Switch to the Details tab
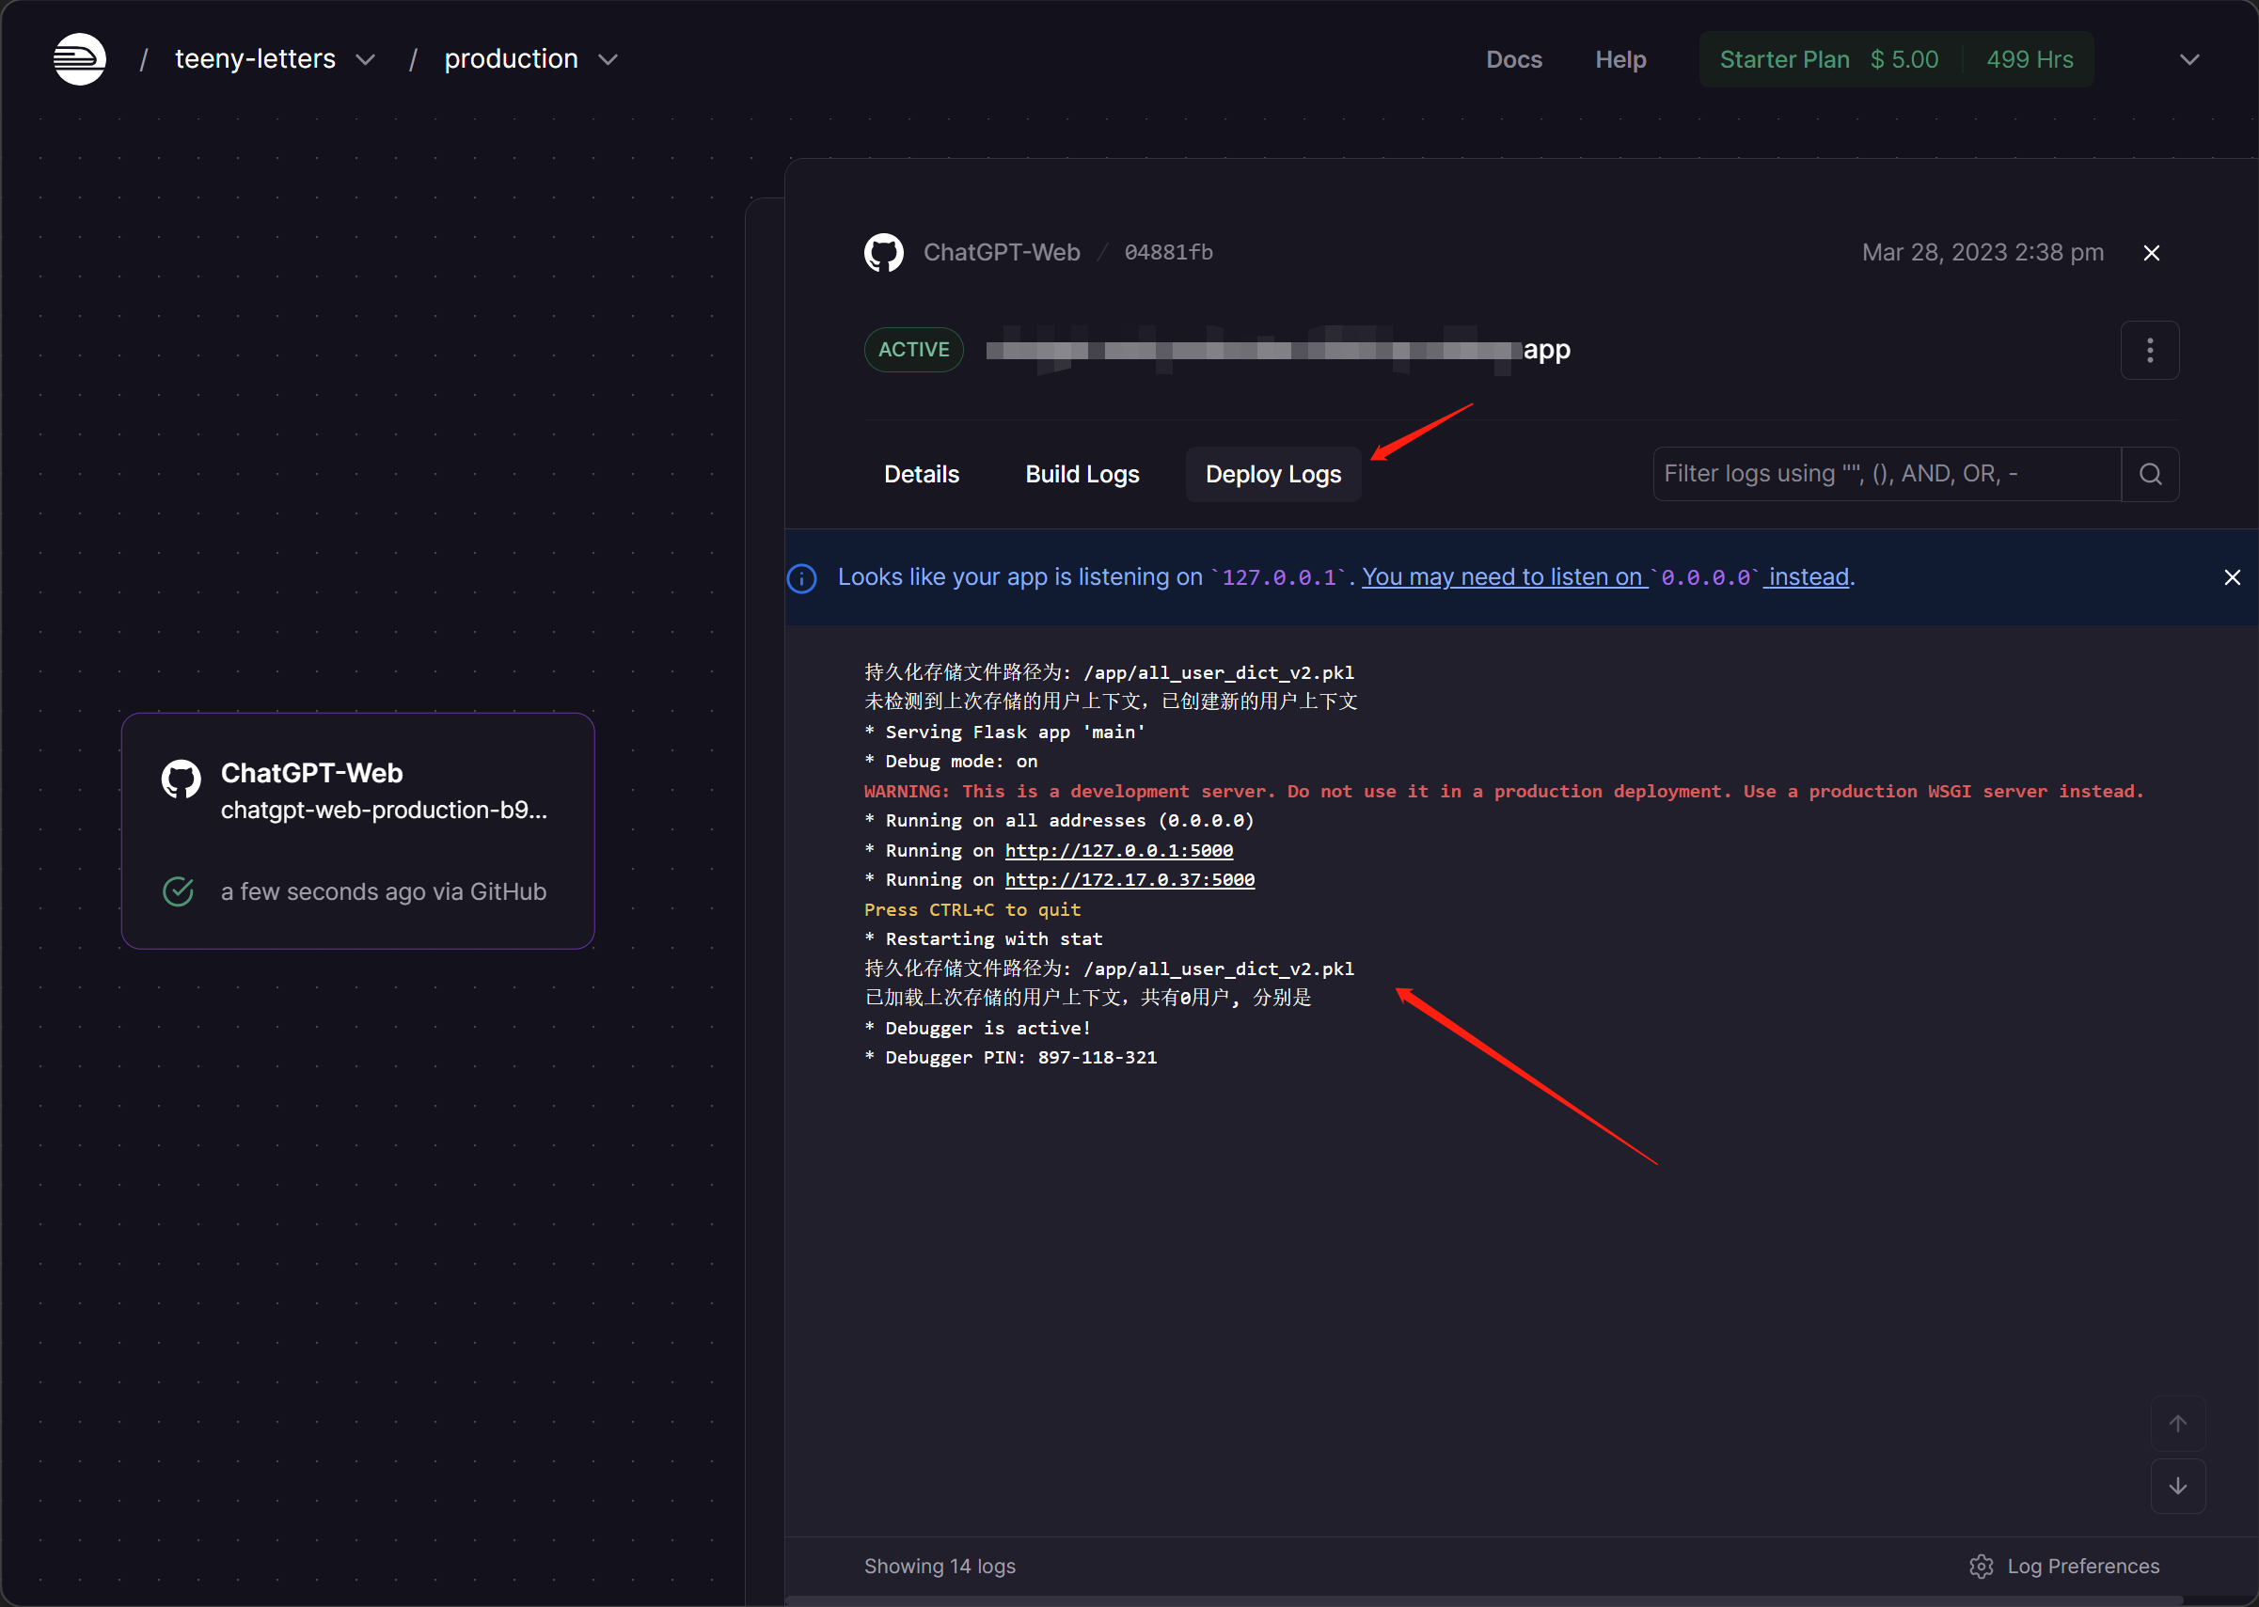 tap(922, 474)
